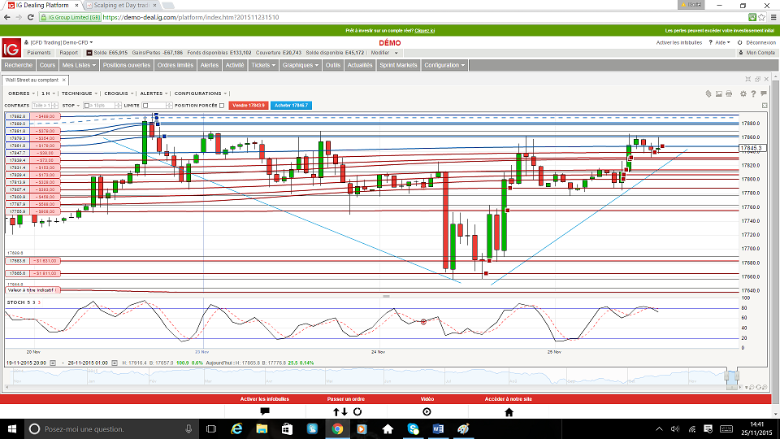780x439 pixels.
Task: Click the refresh icon beside the order arrows
Action: pyautogui.click(x=357, y=411)
